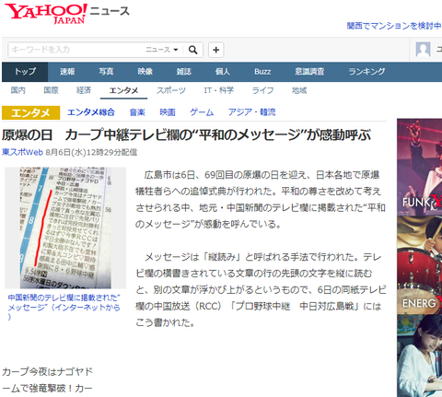This screenshot has height=397, width=442.
Task: Open the 雑誌 tab
Action: (x=184, y=72)
